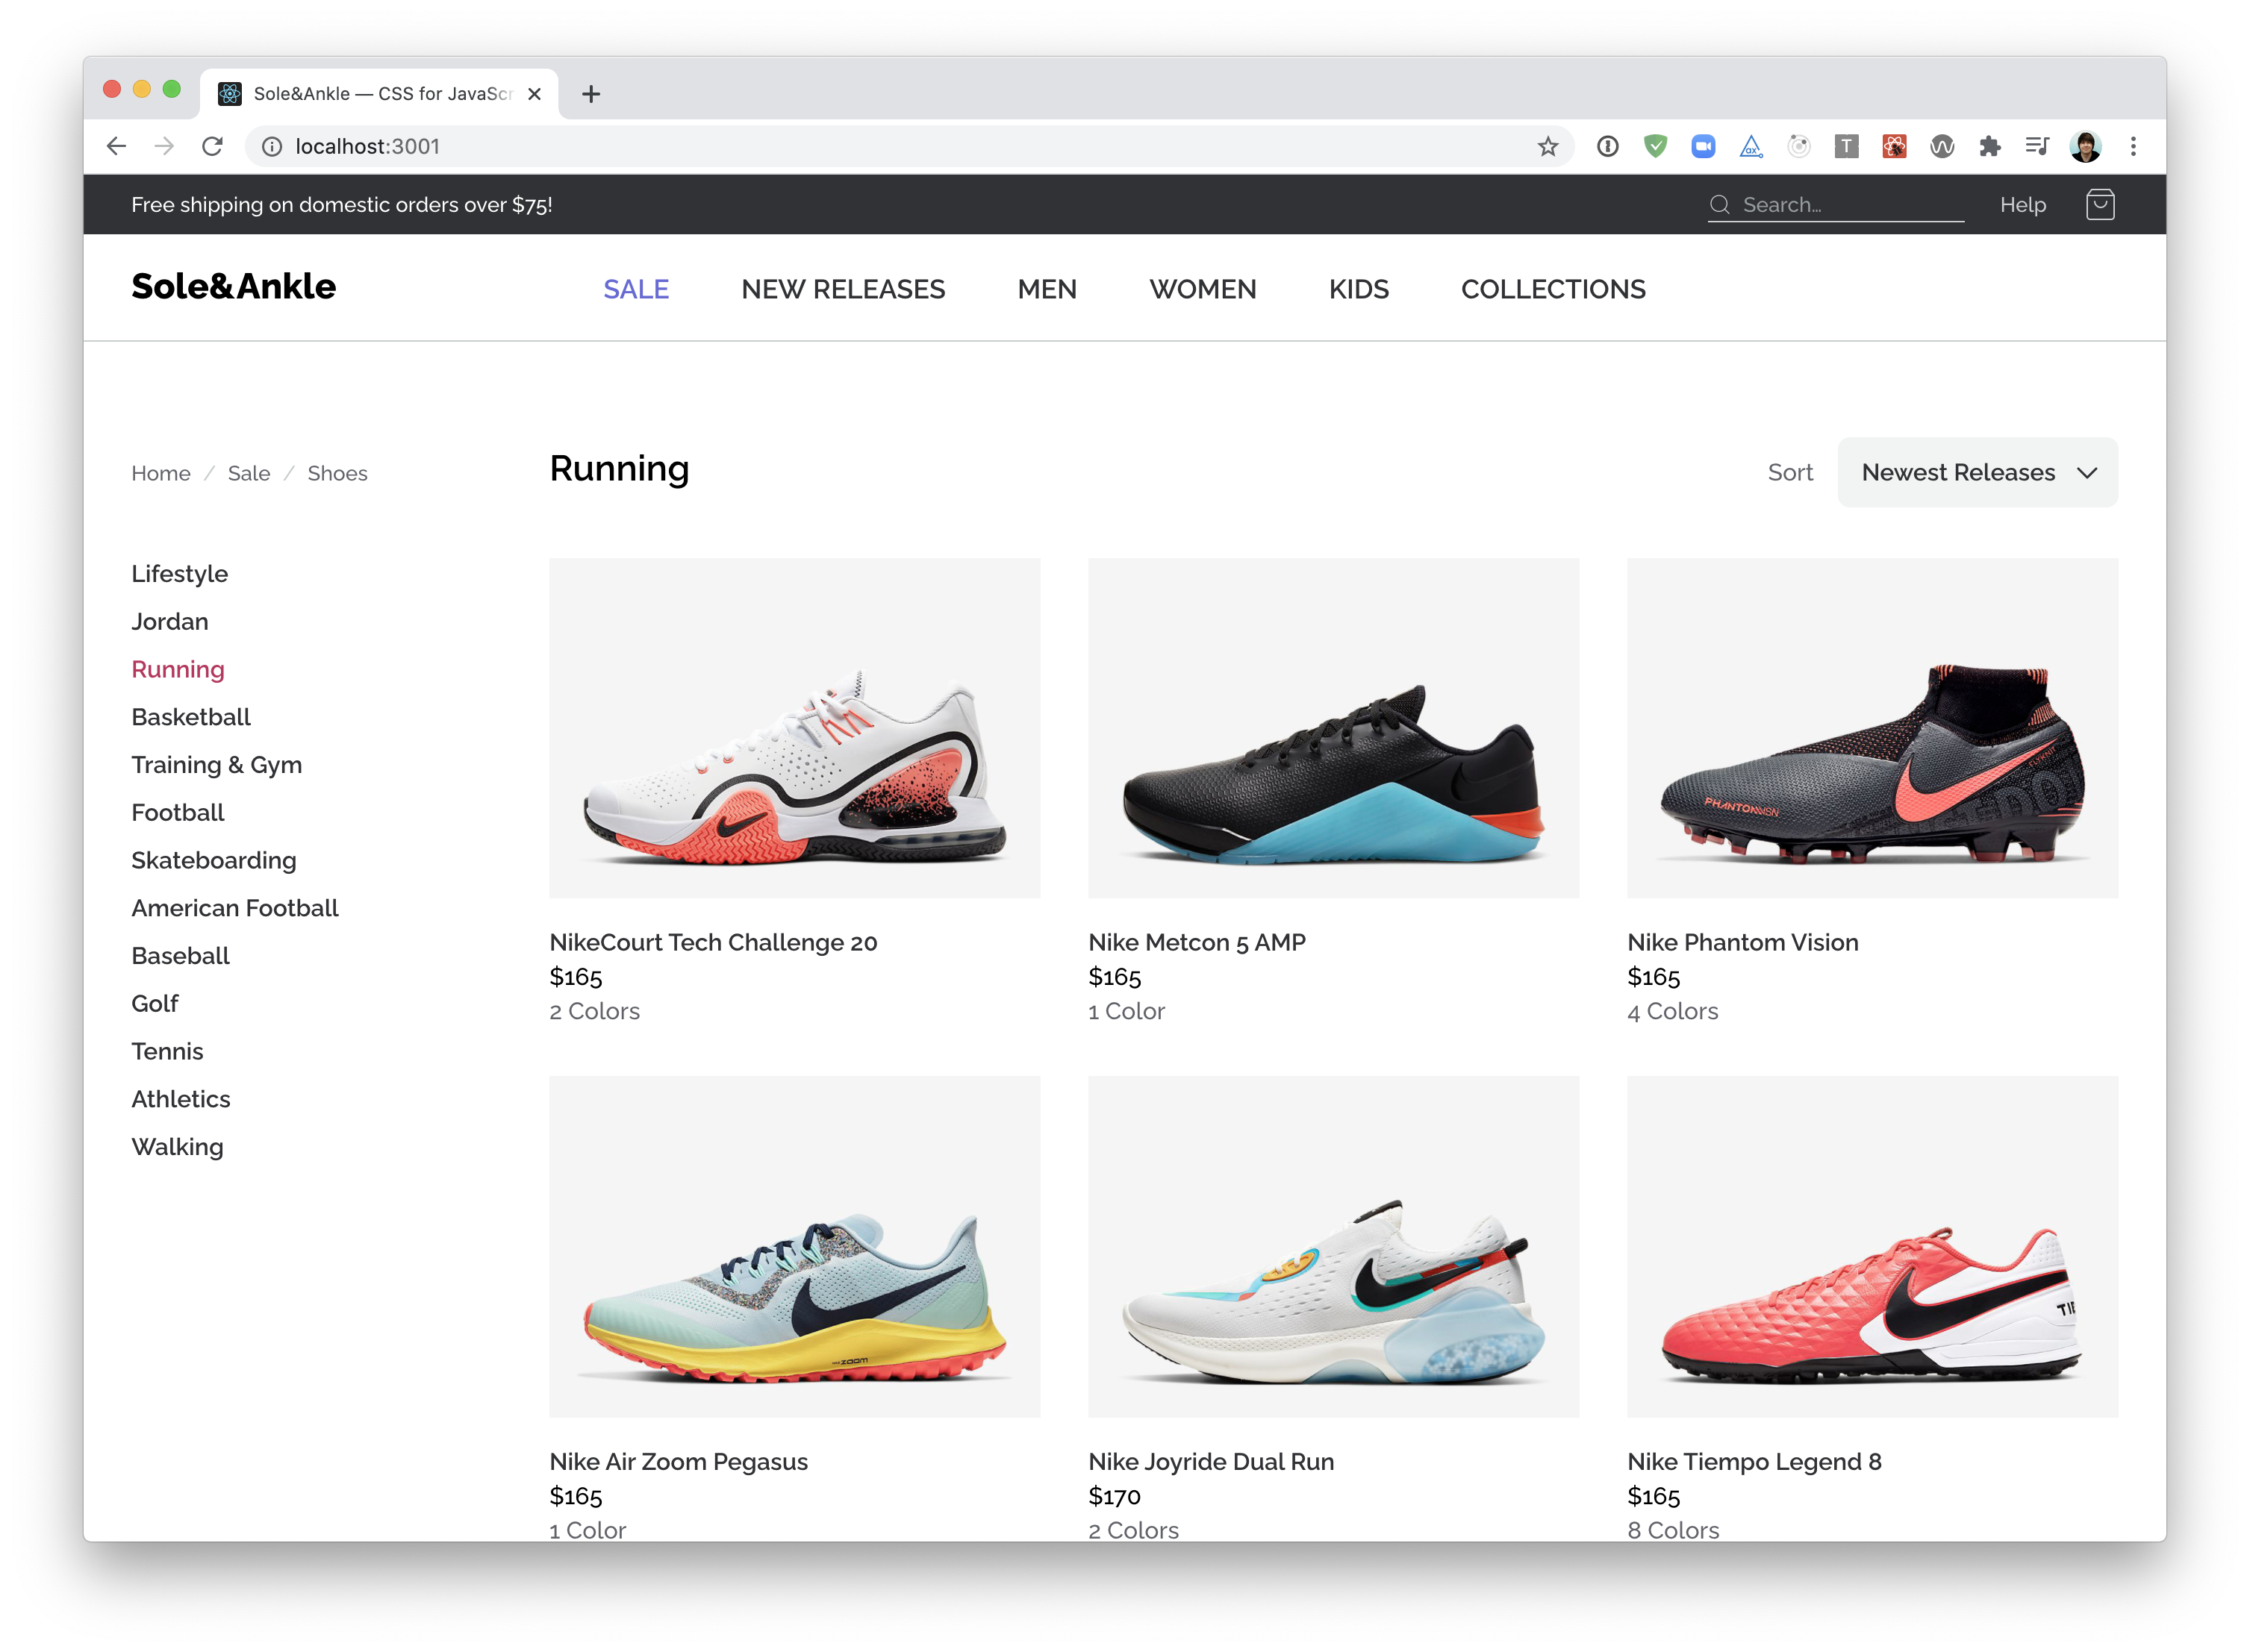Open the Newest Releases sort dropdown
The image size is (2250, 1652).
tap(1977, 472)
